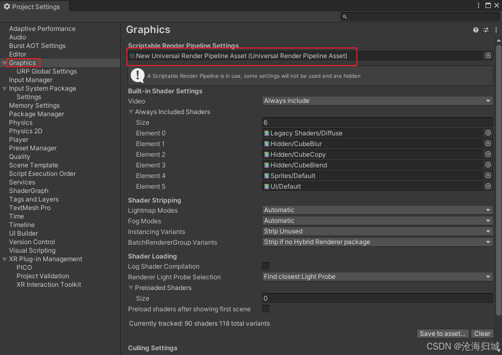The image size is (502, 355).
Task: Collapse the Preloaded Shaders foldout
Action: pos(131,288)
